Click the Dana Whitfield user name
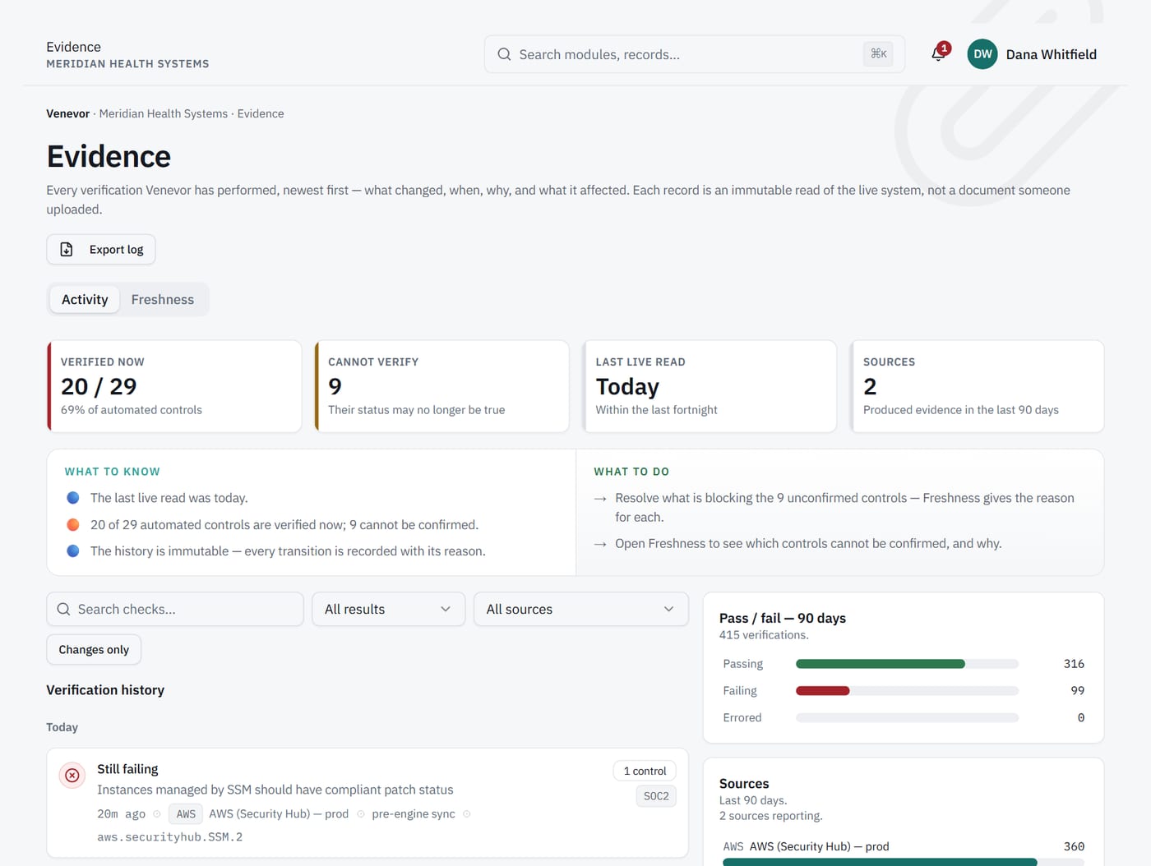This screenshot has width=1151, height=866. click(1052, 54)
